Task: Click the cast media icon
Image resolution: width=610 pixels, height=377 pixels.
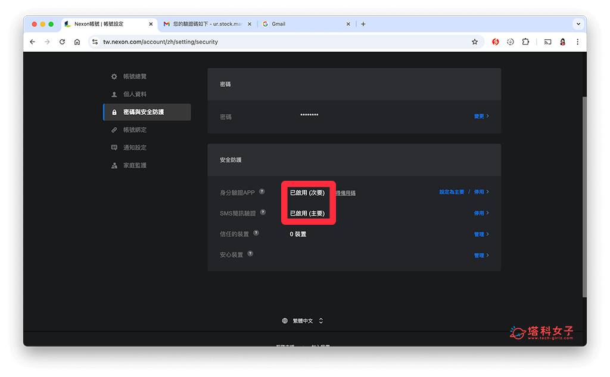Action: tap(548, 42)
